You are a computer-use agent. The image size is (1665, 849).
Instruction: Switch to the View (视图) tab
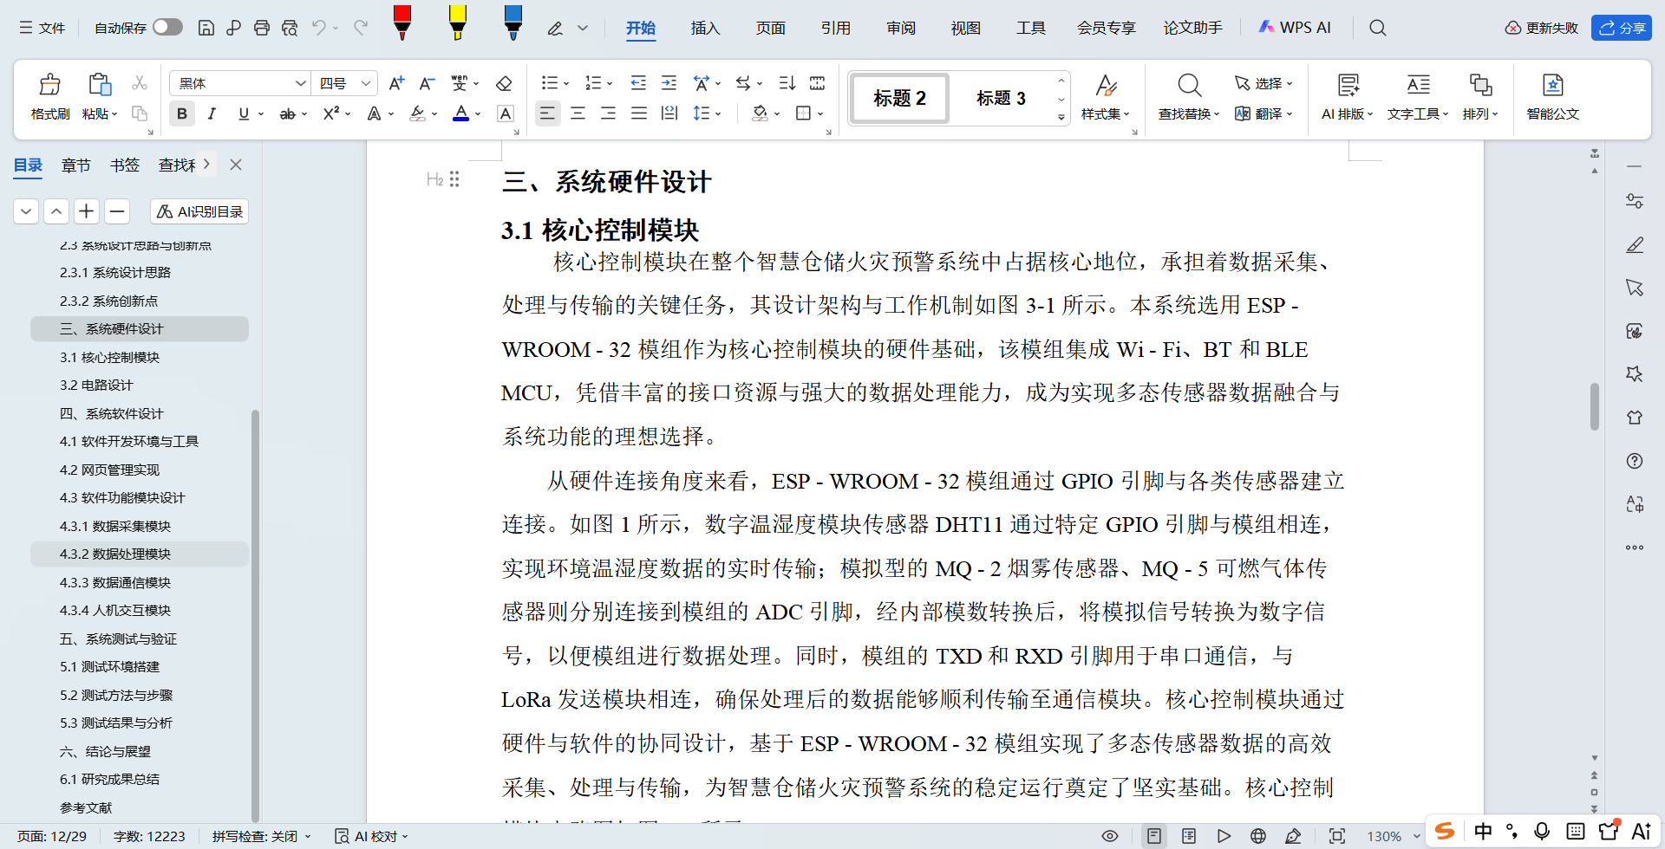point(965,28)
